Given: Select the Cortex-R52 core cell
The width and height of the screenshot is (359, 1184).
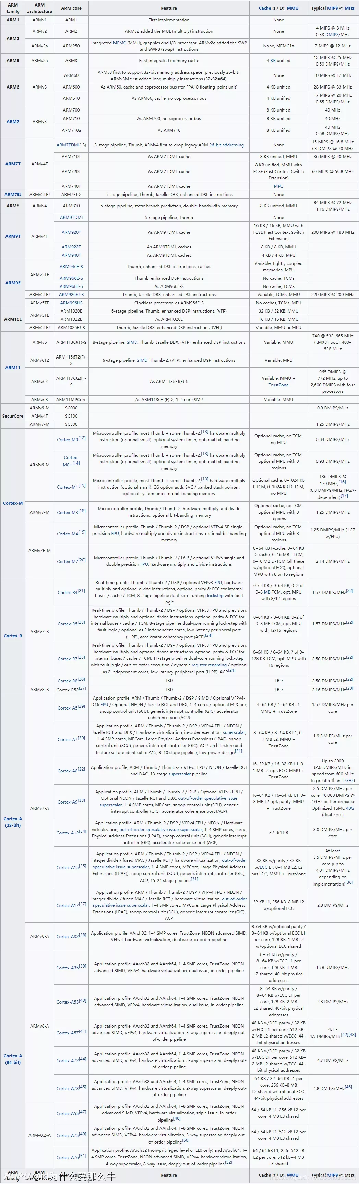Looking at the screenshot, I should (71, 690).
